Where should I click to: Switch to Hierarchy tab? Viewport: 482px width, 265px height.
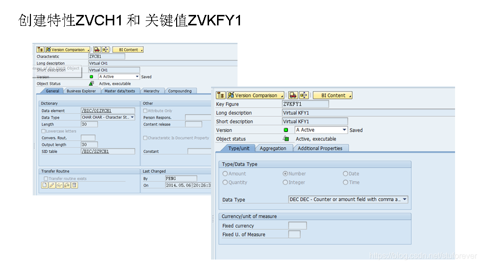point(151,91)
